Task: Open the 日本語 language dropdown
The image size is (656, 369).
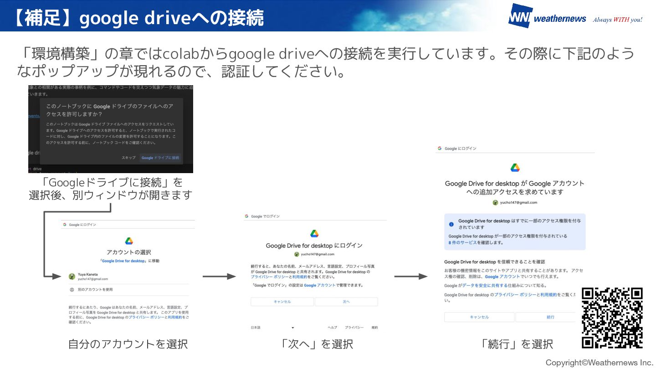Action: [x=272, y=328]
